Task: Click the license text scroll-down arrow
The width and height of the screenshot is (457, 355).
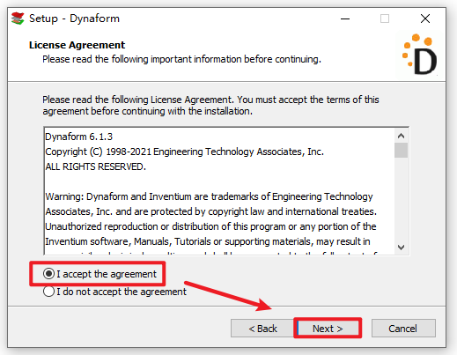Action: [401, 248]
